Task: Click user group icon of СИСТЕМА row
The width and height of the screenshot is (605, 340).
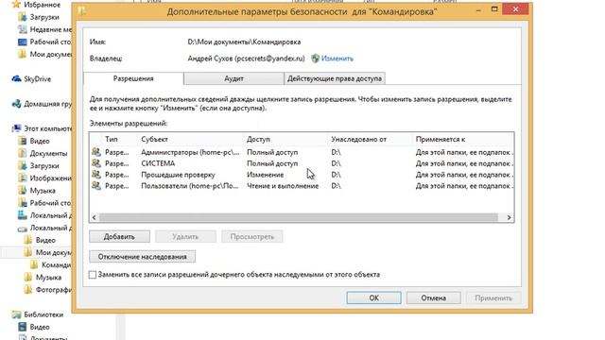Action: [96, 163]
